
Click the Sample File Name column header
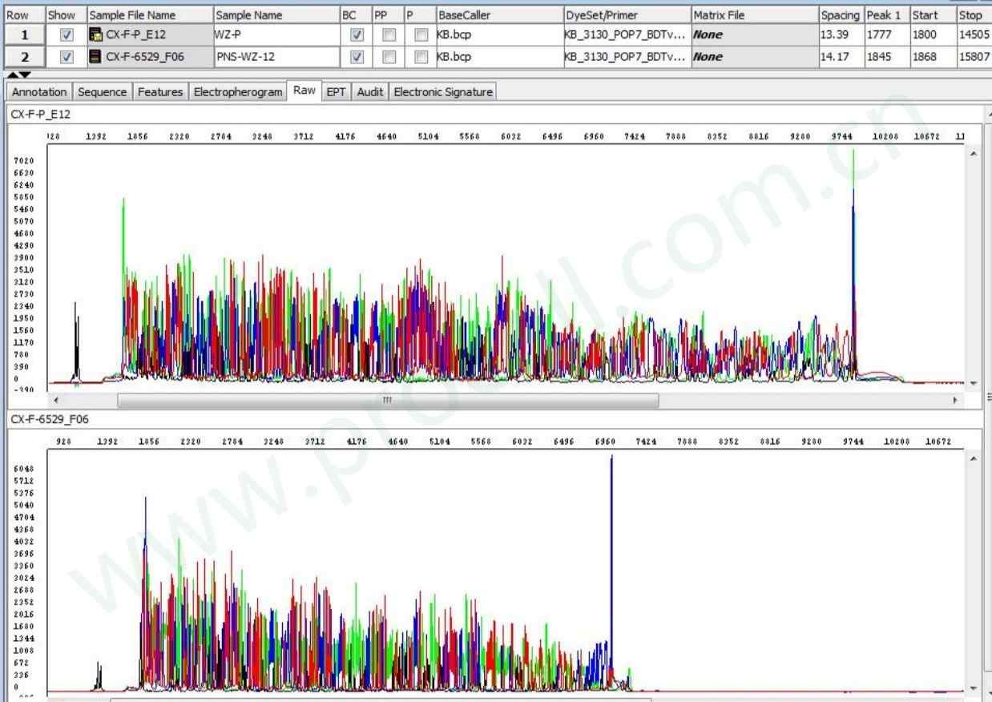click(150, 15)
